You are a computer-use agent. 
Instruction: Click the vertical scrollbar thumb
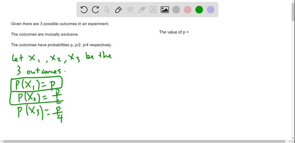[293, 12]
